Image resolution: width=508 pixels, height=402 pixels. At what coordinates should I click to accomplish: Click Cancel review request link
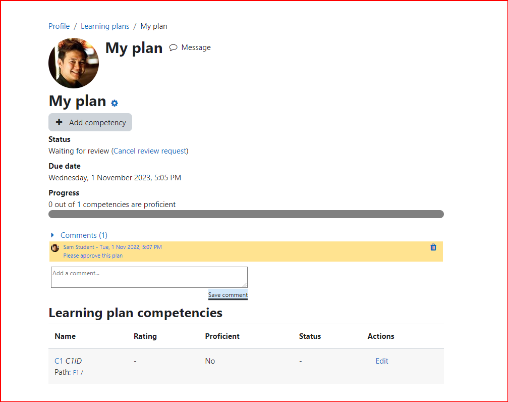pyautogui.click(x=150, y=151)
